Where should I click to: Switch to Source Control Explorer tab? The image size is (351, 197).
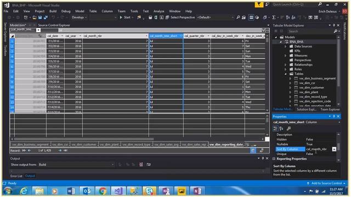tap(54, 25)
